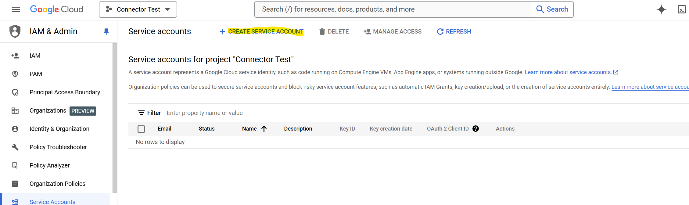
Task: Click the Key creation date column header
Action: click(x=391, y=129)
